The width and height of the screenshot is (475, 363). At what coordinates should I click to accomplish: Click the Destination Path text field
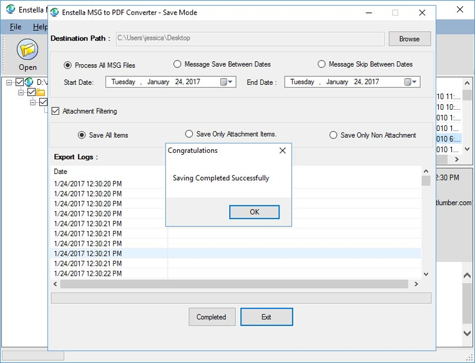(x=250, y=39)
